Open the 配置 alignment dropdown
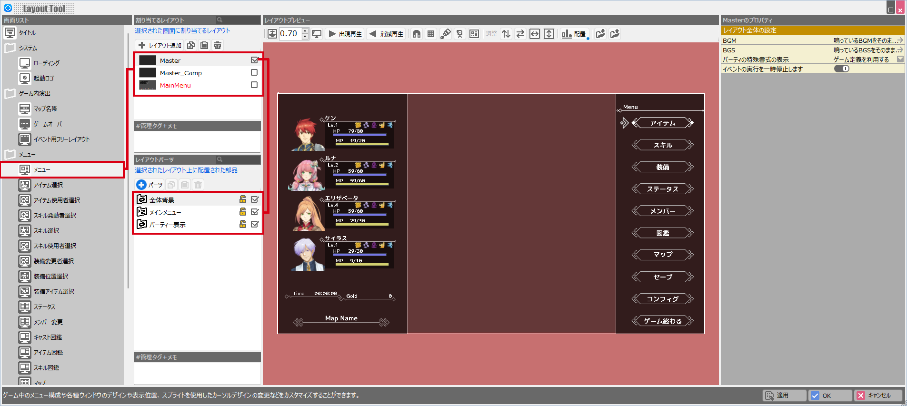This screenshot has width=907, height=406. tap(575, 34)
